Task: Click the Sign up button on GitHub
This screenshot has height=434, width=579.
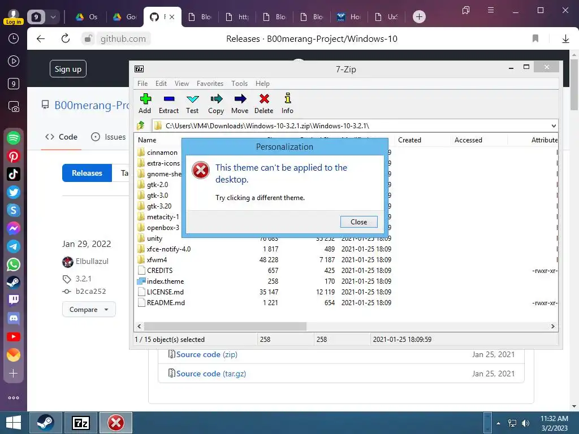Action: pyautogui.click(x=68, y=69)
